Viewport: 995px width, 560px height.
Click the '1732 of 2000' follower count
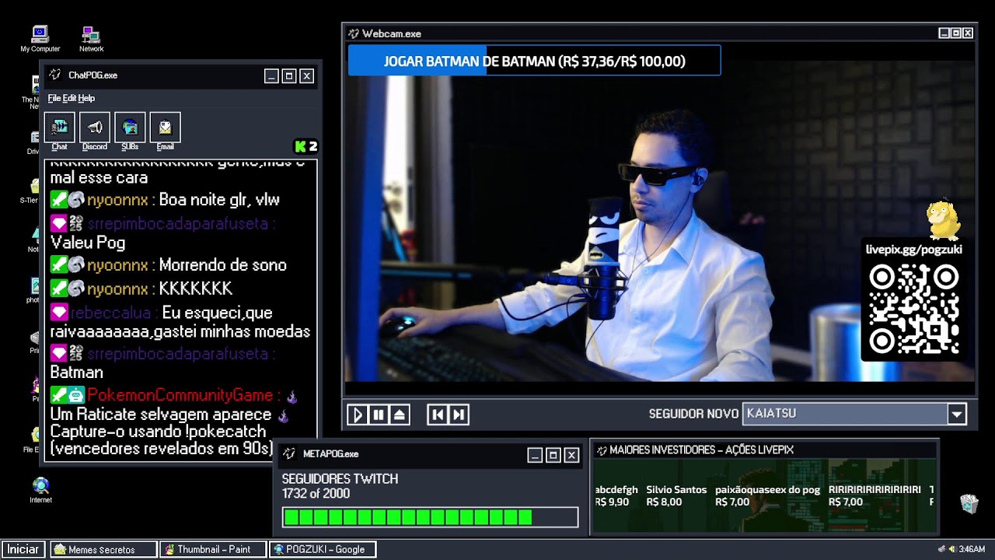316,494
